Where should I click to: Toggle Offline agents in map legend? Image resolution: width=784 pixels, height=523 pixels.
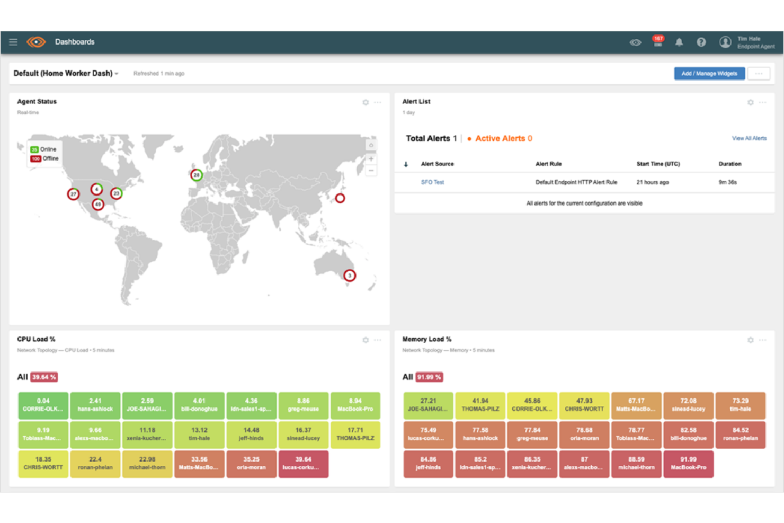pyautogui.click(x=44, y=158)
